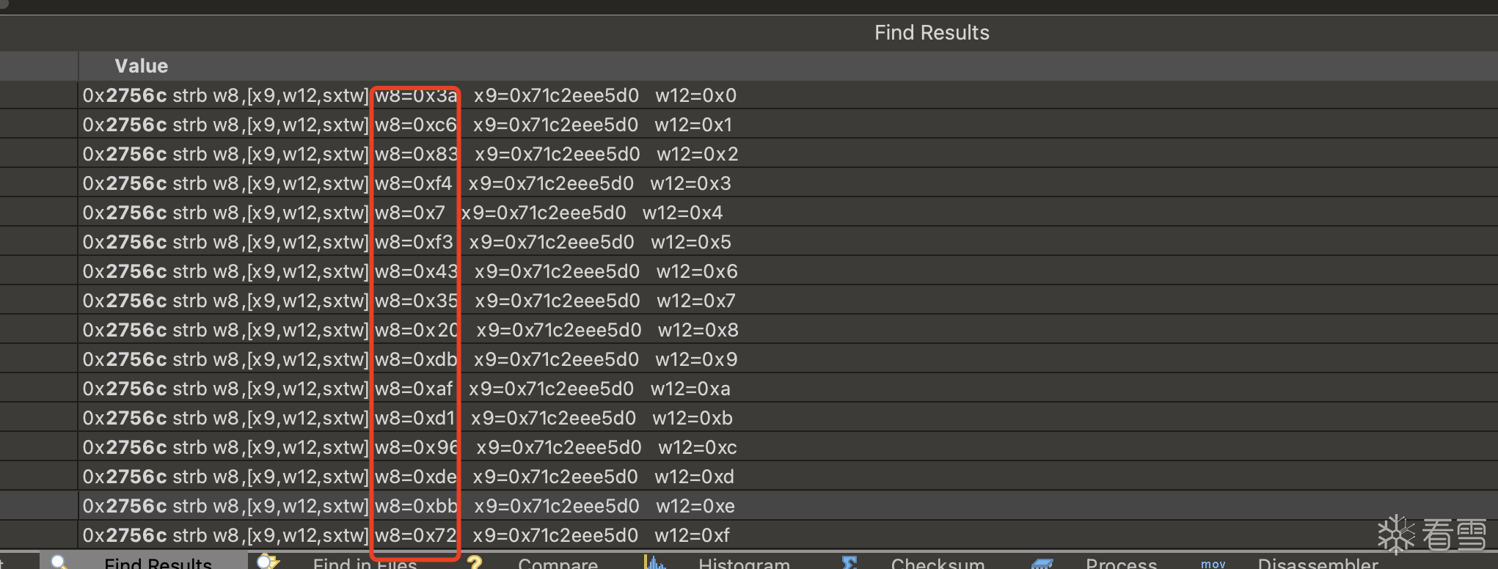Screen dimensions: 1498x569
Task: Open the Histogram tab
Action: tap(744, 563)
